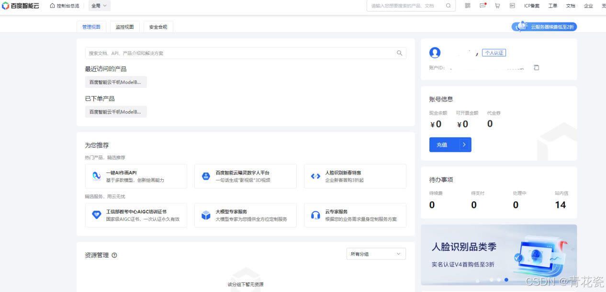The image size is (606, 292).
Task: Open 站内信 count 14
Action: click(x=561, y=205)
